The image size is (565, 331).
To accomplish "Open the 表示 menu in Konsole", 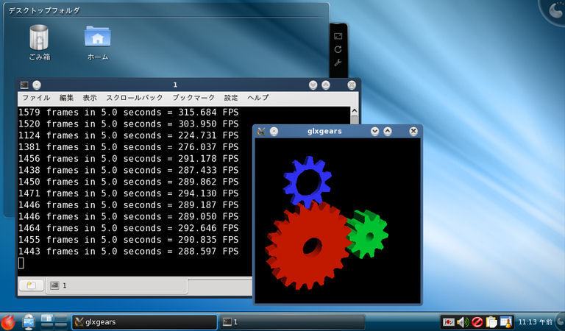I will point(90,98).
